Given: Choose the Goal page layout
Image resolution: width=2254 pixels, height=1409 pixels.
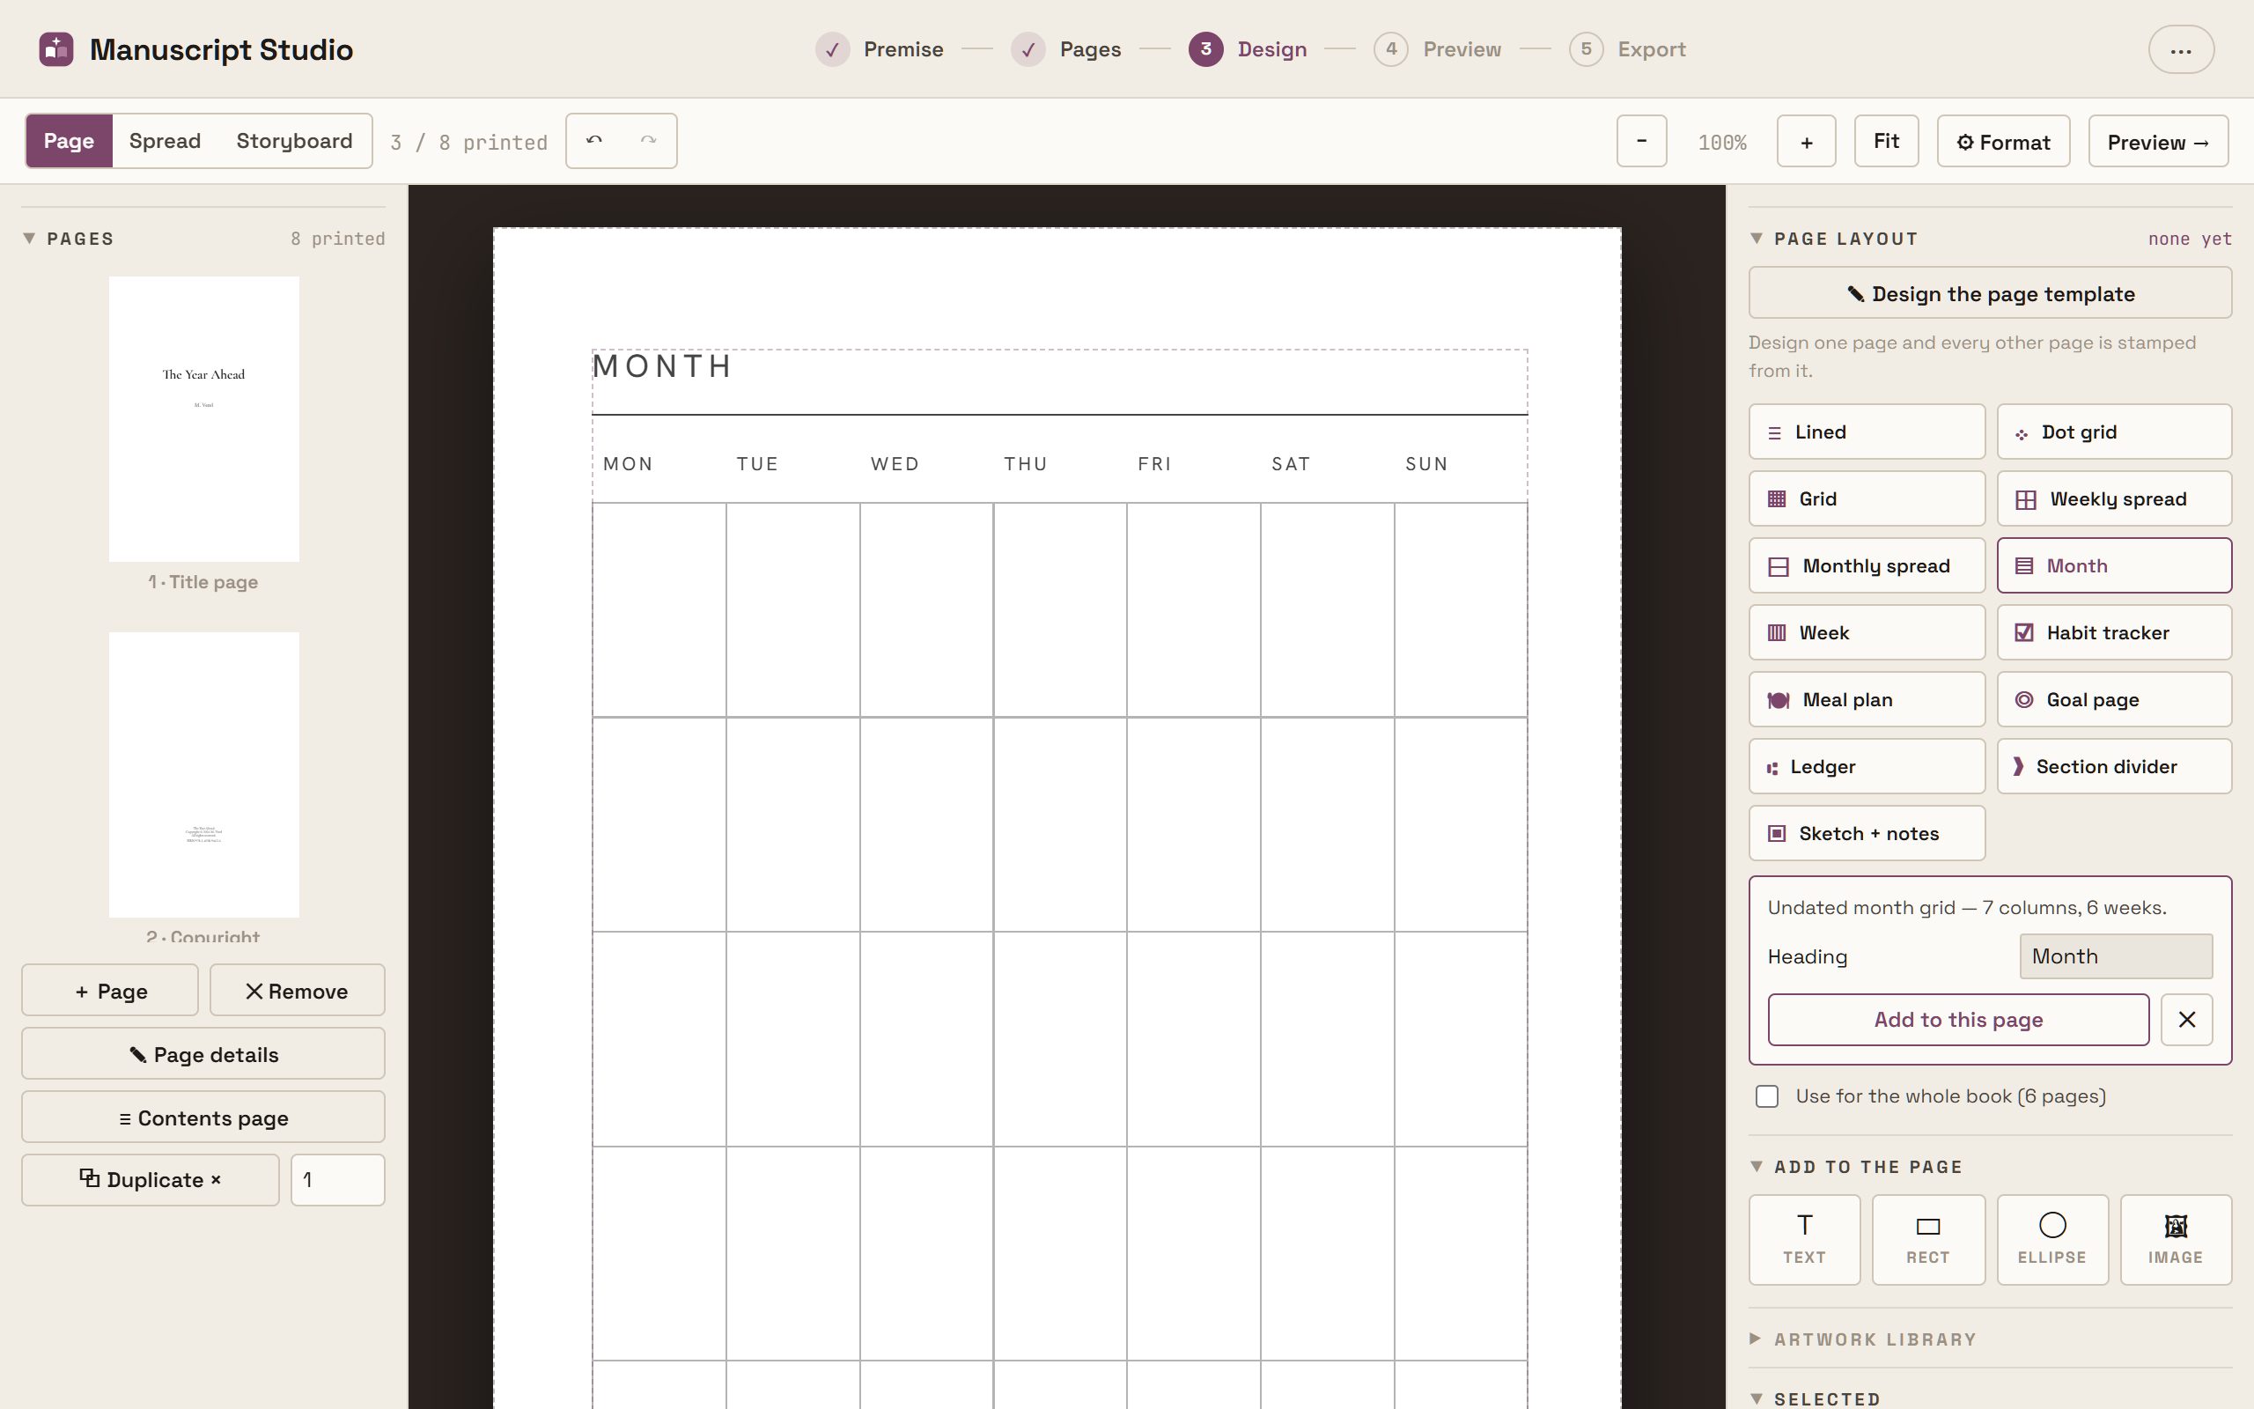Looking at the screenshot, I should (x=2114, y=700).
